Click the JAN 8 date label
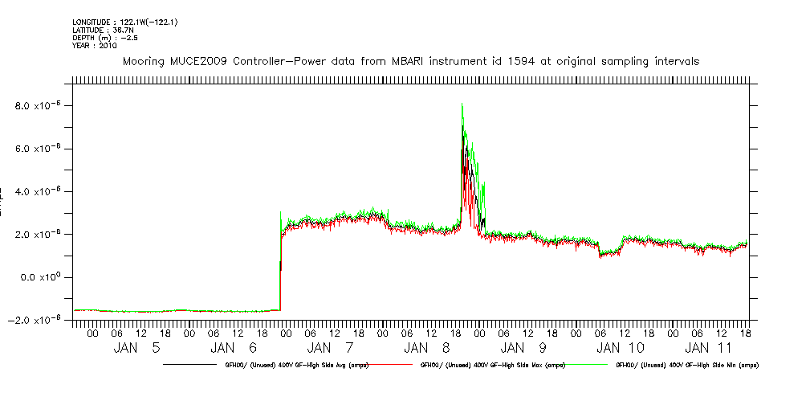The height and width of the screenshot is (405, 810). click(415, 348)
